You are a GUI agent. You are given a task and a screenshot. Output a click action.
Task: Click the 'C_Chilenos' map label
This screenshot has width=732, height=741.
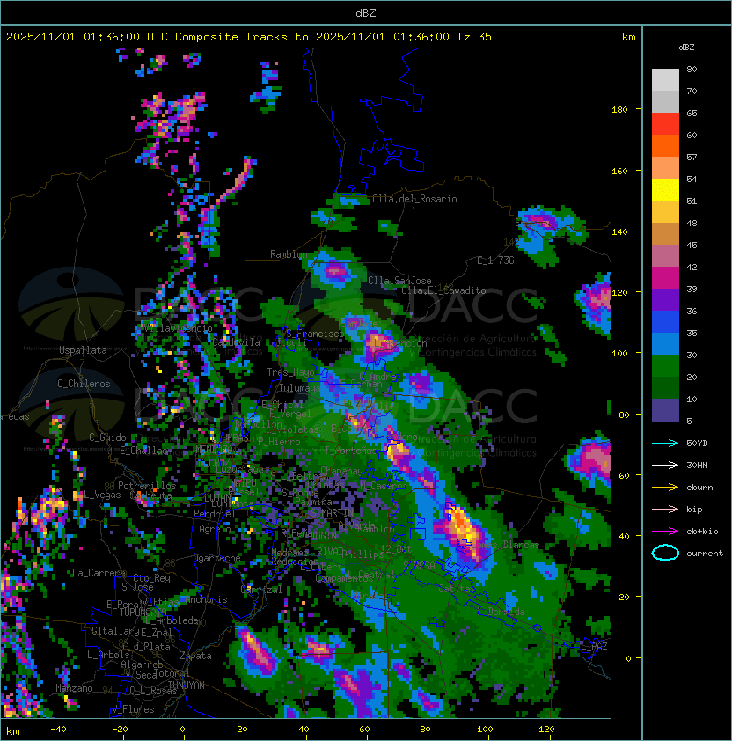(x=84, y=384)
